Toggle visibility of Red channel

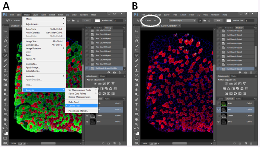point(218,109)
